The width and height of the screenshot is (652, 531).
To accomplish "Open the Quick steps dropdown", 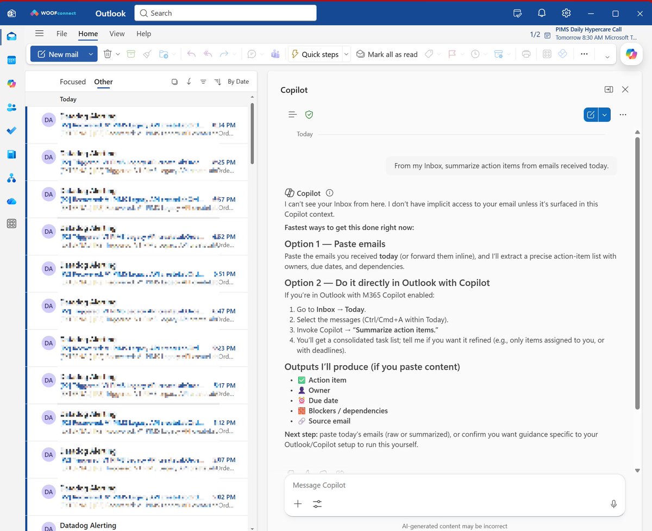I will [x=346, y=54].
